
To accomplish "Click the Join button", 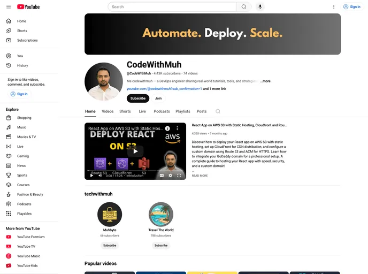I will click(x=158, y=98).
